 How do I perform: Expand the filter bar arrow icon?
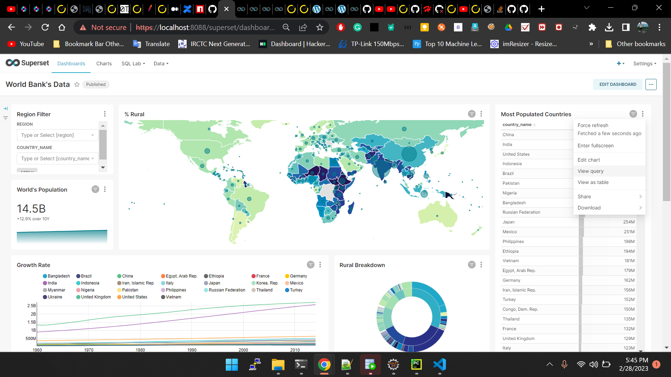click(6, 109)
